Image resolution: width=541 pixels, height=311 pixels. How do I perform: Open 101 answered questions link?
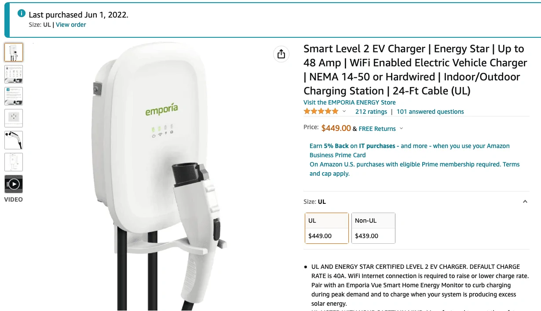(430, 112)
